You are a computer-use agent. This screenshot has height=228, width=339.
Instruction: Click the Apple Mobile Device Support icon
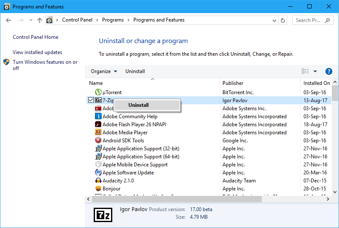click(x=98, y=164)
